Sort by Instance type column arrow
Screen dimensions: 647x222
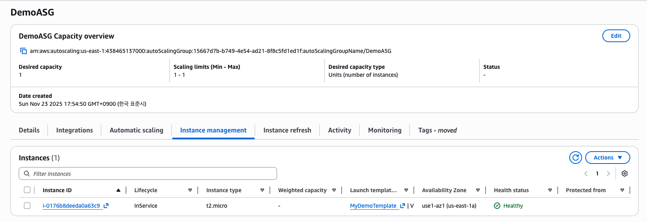tap(262, 190)
